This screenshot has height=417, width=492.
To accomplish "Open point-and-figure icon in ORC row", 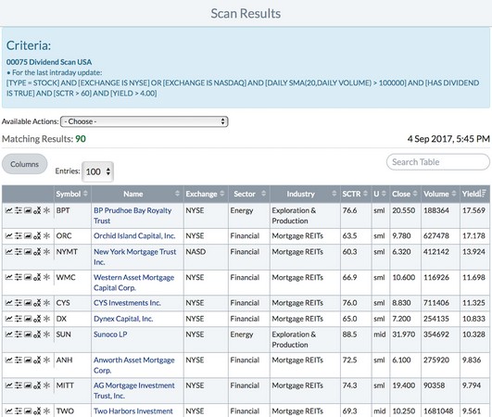I will click(x=37, y=236).
